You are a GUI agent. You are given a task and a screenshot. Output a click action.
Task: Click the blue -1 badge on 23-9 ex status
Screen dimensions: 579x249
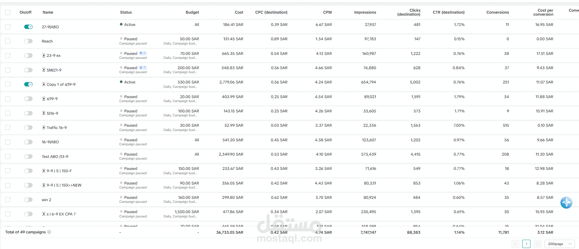143,53
